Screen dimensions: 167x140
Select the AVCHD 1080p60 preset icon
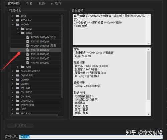coord(28,63)
